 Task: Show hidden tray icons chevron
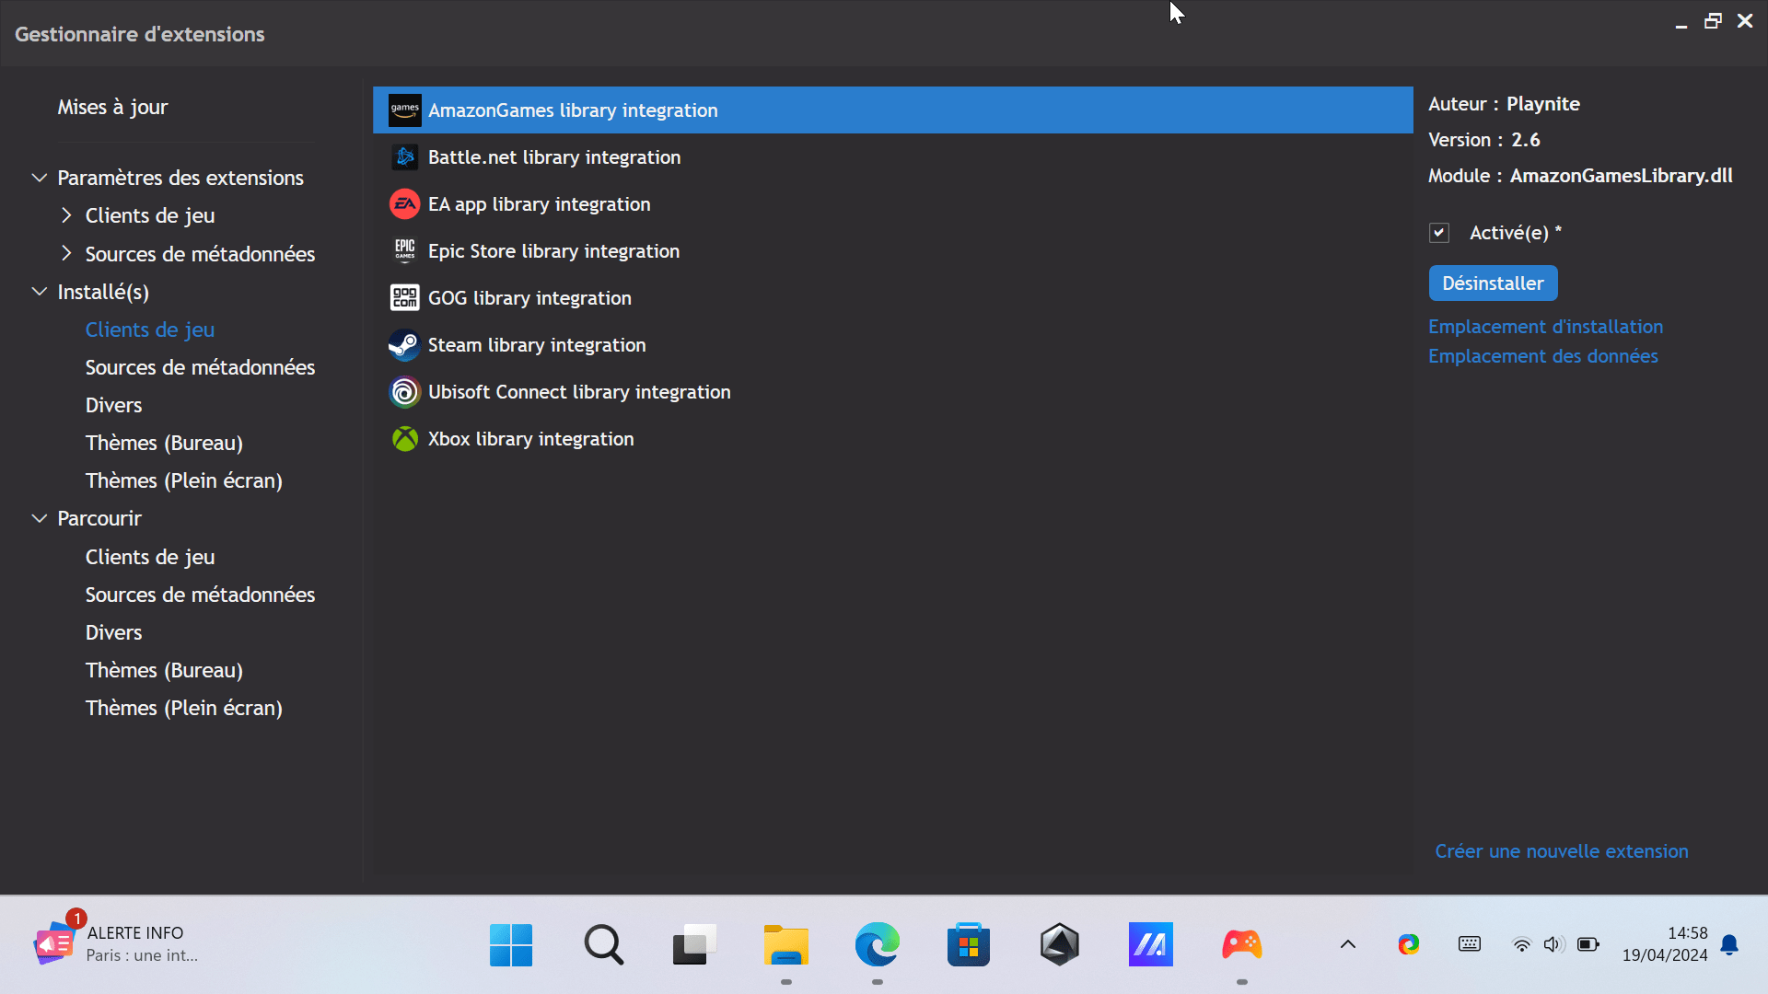point(1347,944)
